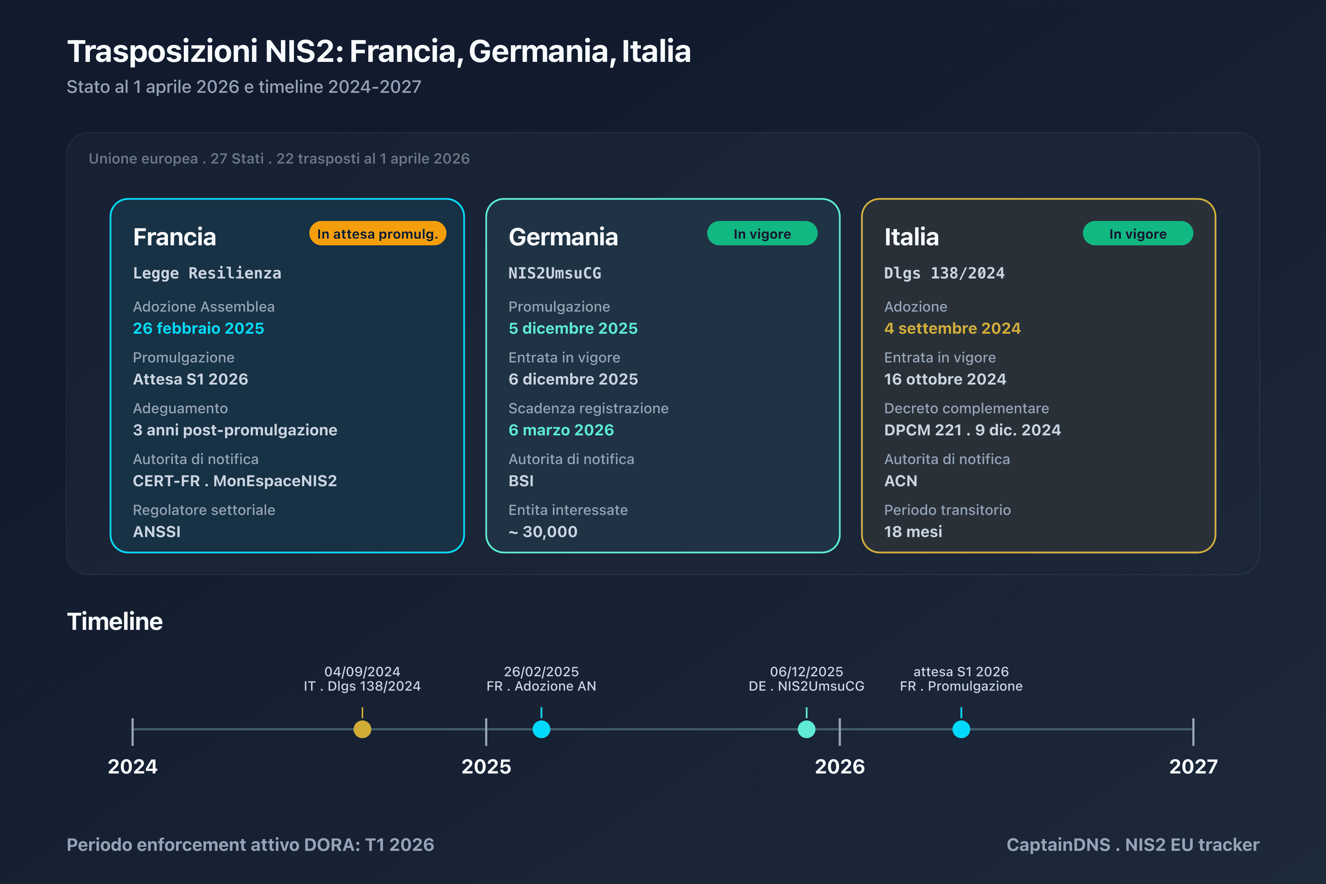The height and width of the screenshot is (884, 1326).
Task: Click 'Regolatore settoriale' label
Action: point(204,510)
